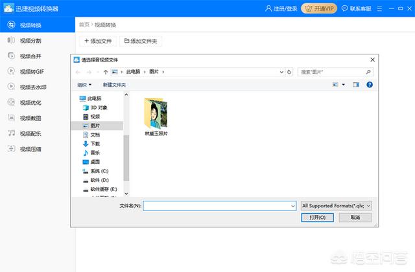Open 视频分割 in the left sidebar

pos(30,41)
